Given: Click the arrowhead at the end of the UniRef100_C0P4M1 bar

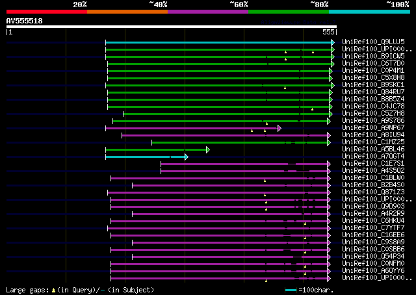Looking at the screenshot, I should point(331,71).
